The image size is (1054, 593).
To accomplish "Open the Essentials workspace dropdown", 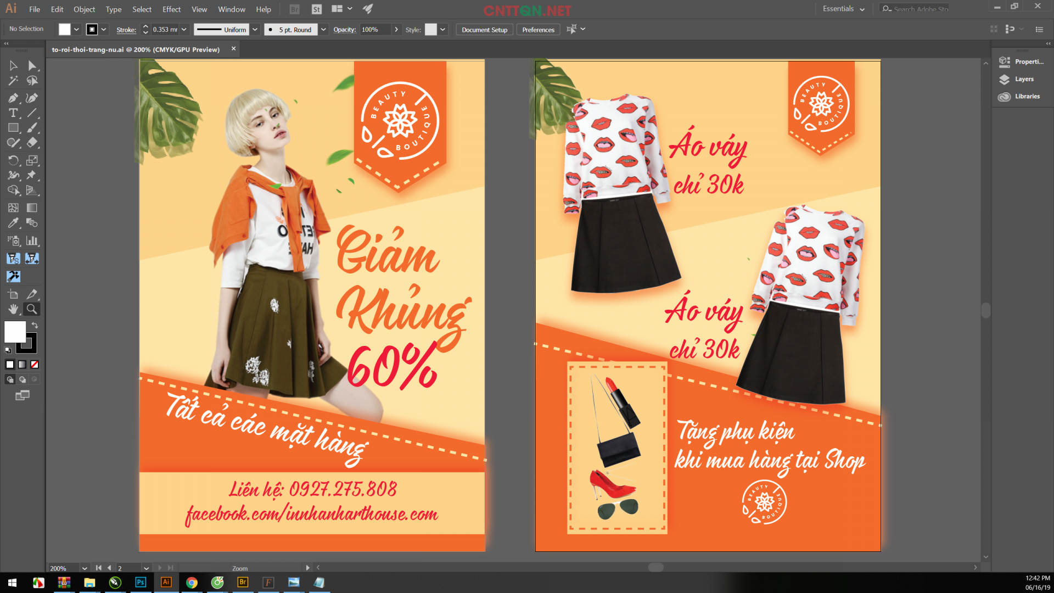I will (x=844, y=9).
